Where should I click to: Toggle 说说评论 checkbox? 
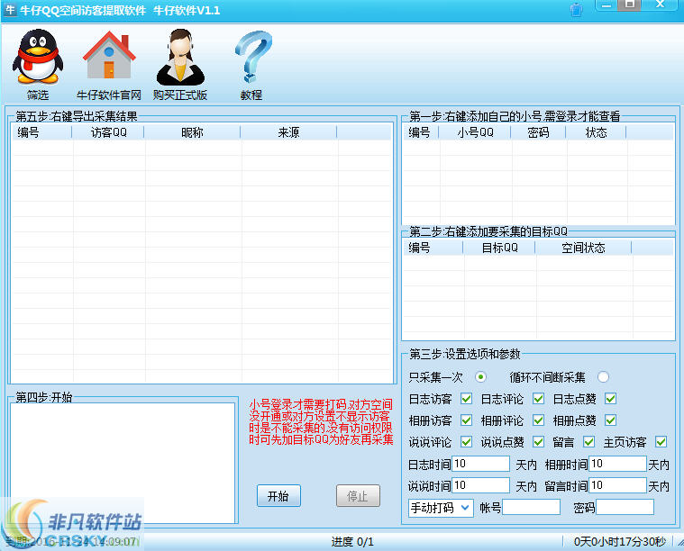coord(466,442)
